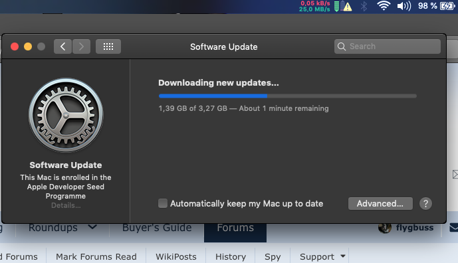This screenshot has height=263, width=458.
Task: Click the Software Update gear icon
Action: pyautogui.click(x=66, y=115)
